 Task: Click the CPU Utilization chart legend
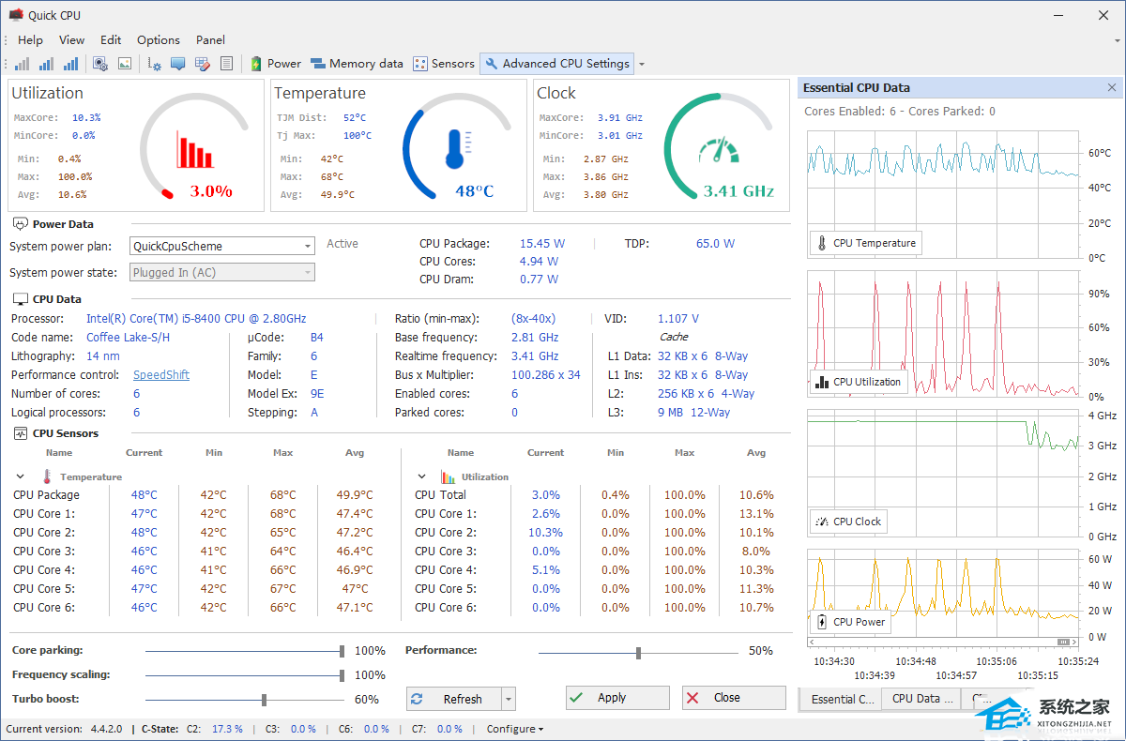click(x=858, y=382)
